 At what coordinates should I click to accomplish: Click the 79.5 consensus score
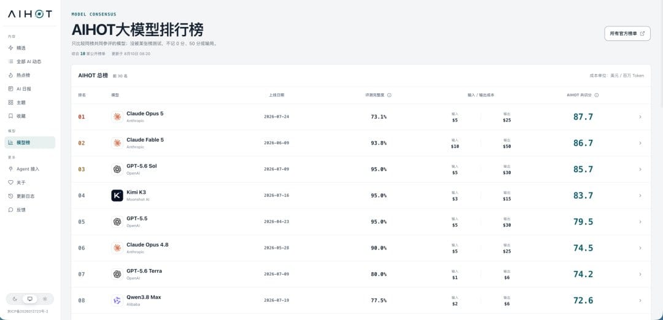click(583, 222)
